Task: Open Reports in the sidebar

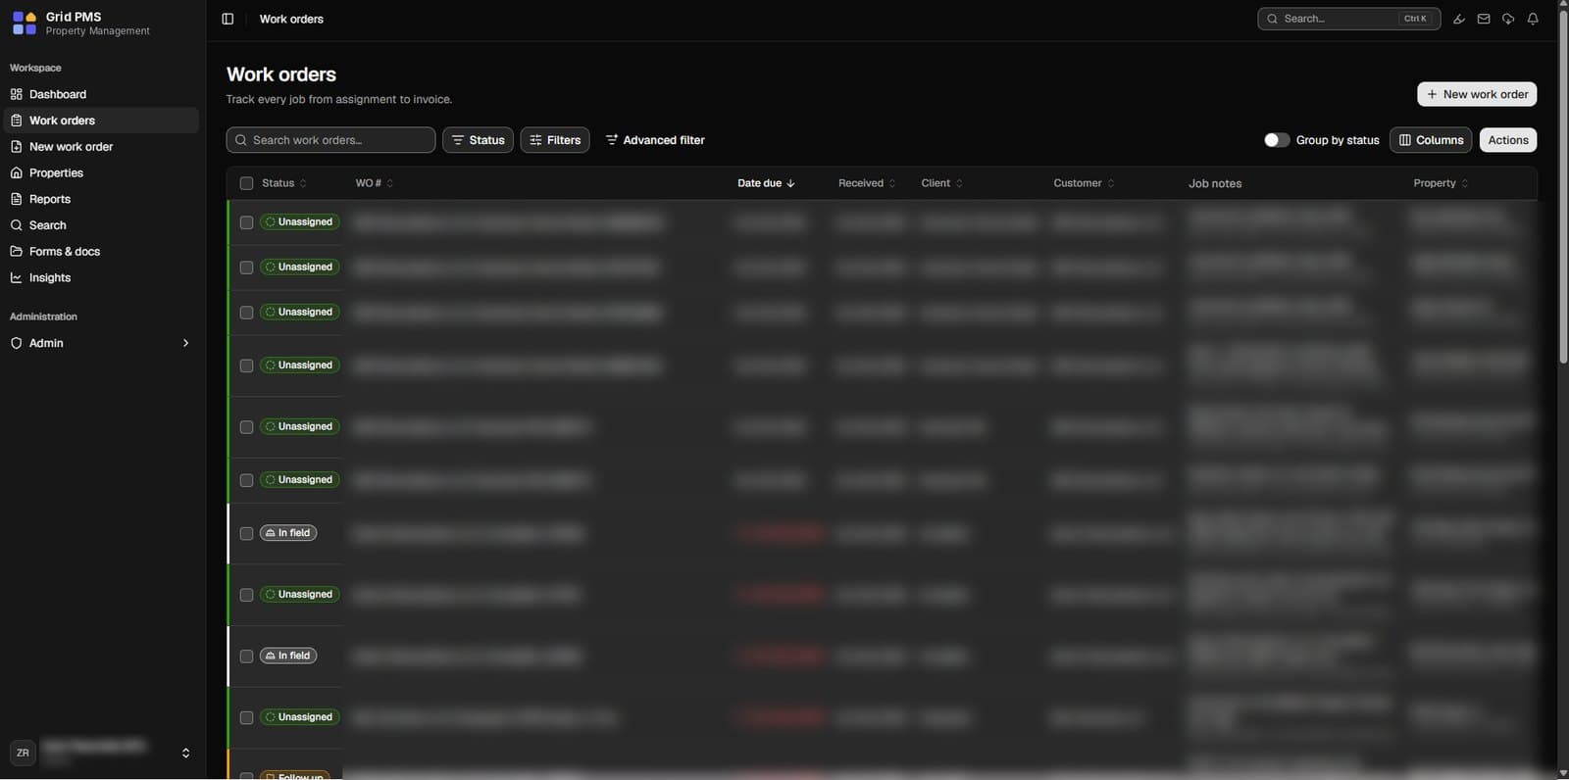Action: (x=101, y=199)
